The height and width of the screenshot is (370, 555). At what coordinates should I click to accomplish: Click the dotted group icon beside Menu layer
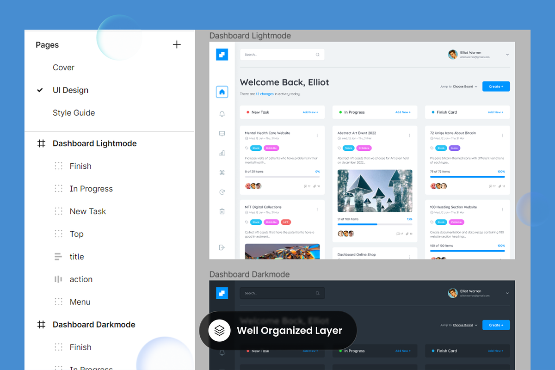58,302
